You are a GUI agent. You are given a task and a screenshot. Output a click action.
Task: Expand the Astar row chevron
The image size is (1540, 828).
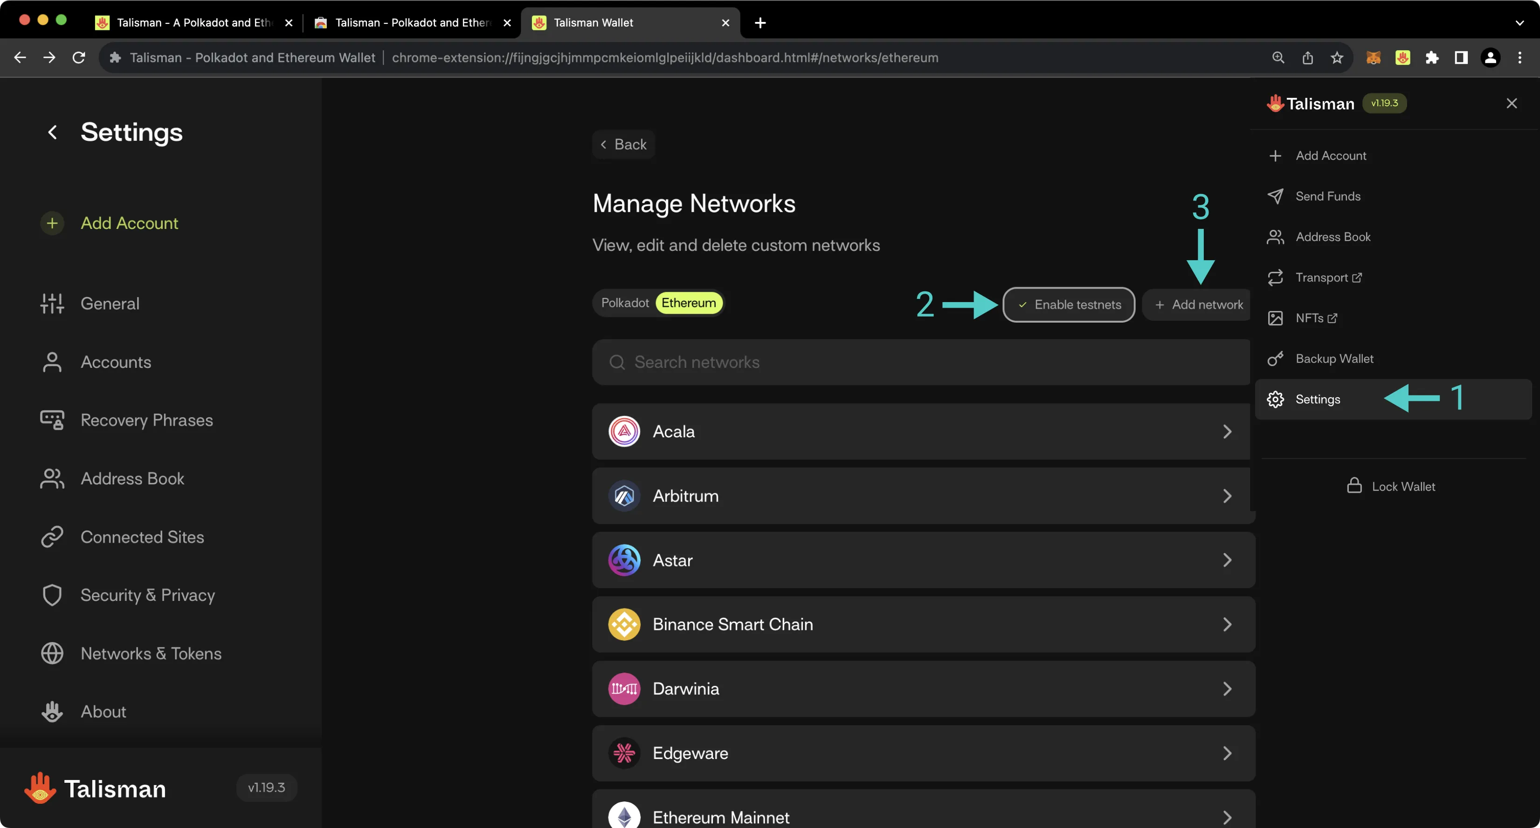tap(1227, 560)
